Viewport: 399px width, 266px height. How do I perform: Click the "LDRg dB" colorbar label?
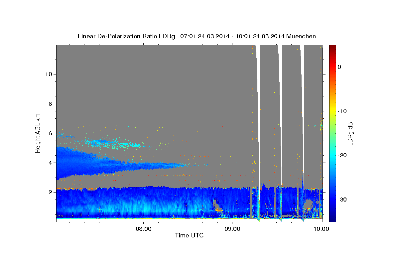(350, 134)
